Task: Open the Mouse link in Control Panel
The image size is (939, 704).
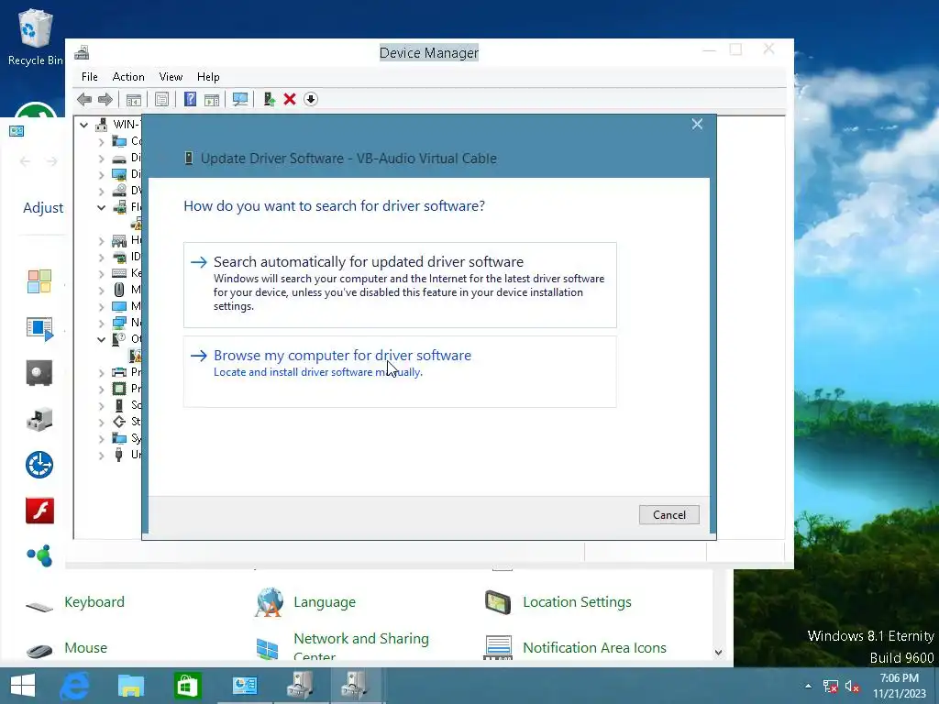Action: [85, 648]
